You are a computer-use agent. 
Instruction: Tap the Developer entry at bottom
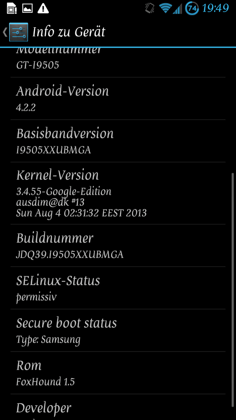[x=118, y=407]
